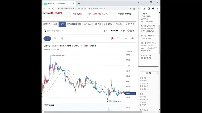Open 동양철관 in recent list
The width and height of the screenshot is (202, 113).
coord(143,81)
